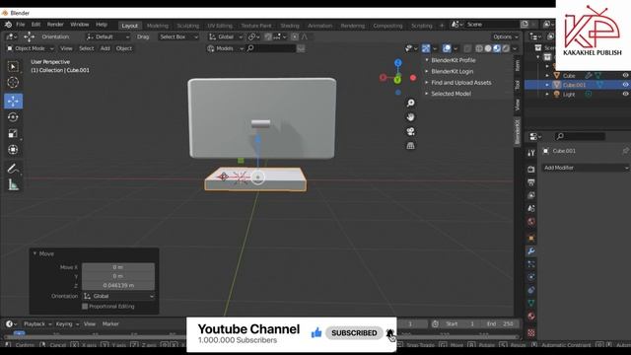Expand the BlenderKit Profile panel

454,60
